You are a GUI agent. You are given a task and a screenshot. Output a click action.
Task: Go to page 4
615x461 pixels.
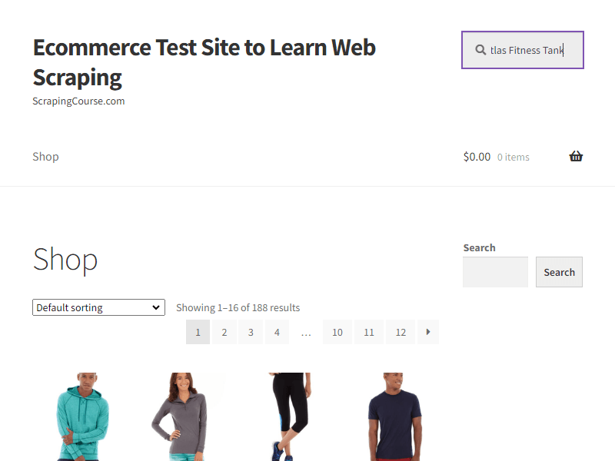point(277,332)
